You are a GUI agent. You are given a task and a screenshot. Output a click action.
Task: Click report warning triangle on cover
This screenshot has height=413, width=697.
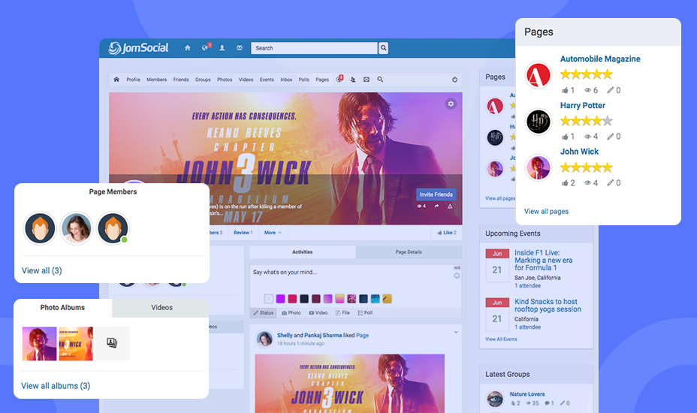[450, 206]
